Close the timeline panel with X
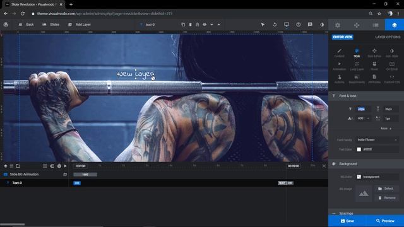This screenshot has height=227, width=404. (x=324, y=166)
